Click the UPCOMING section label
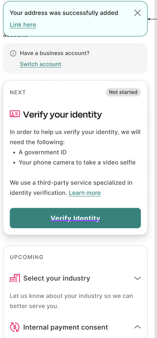The width and height of the screenshot is (157, 338). [27, 257]
